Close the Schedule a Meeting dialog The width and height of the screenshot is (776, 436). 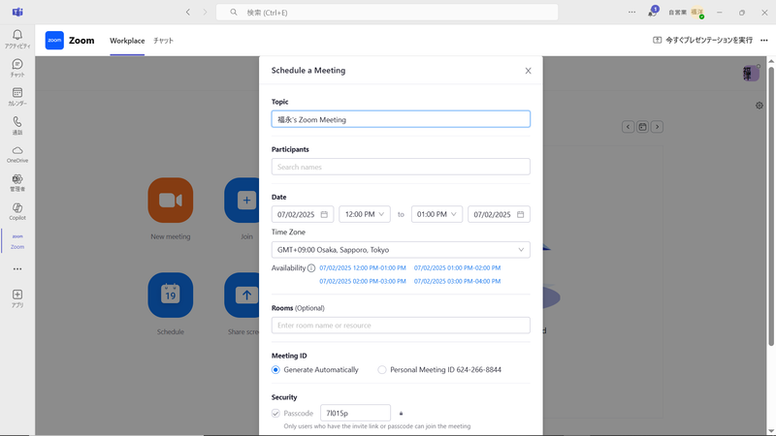528,71
